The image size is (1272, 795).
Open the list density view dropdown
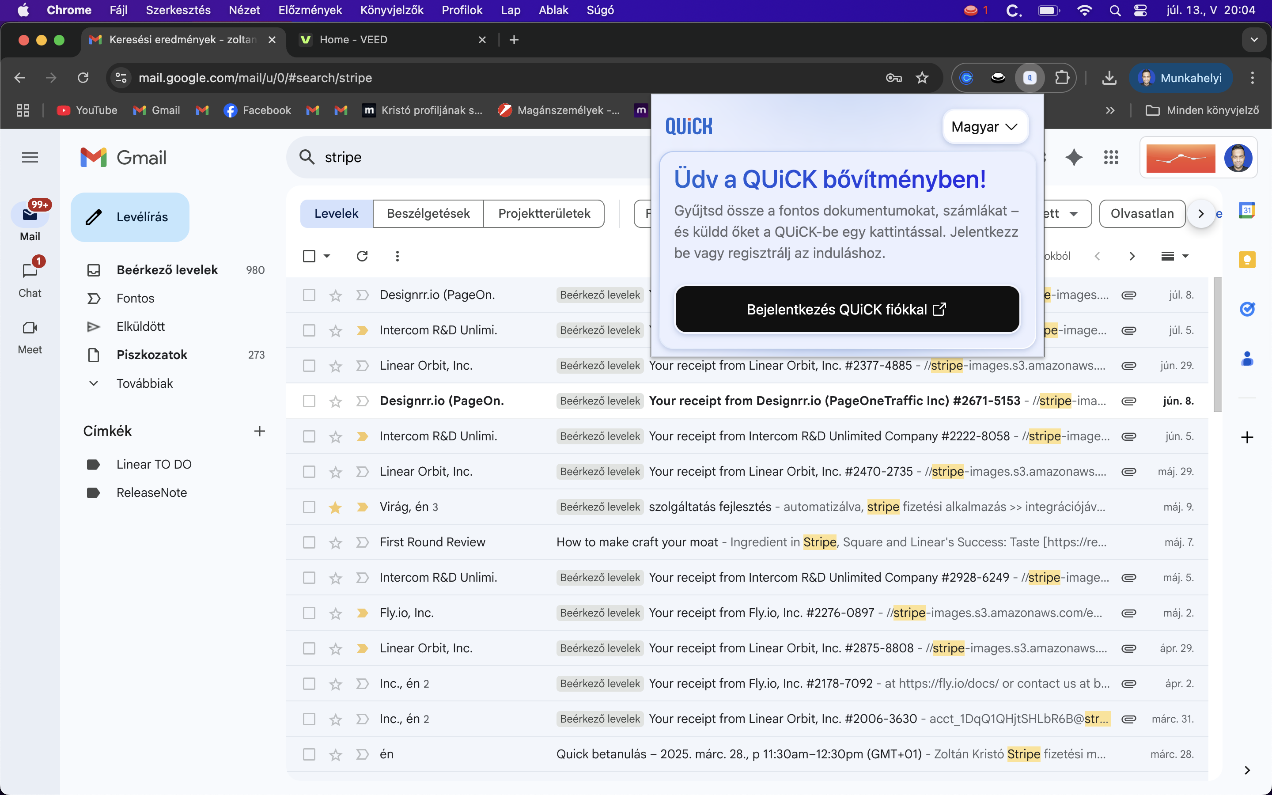[1175, 256]
